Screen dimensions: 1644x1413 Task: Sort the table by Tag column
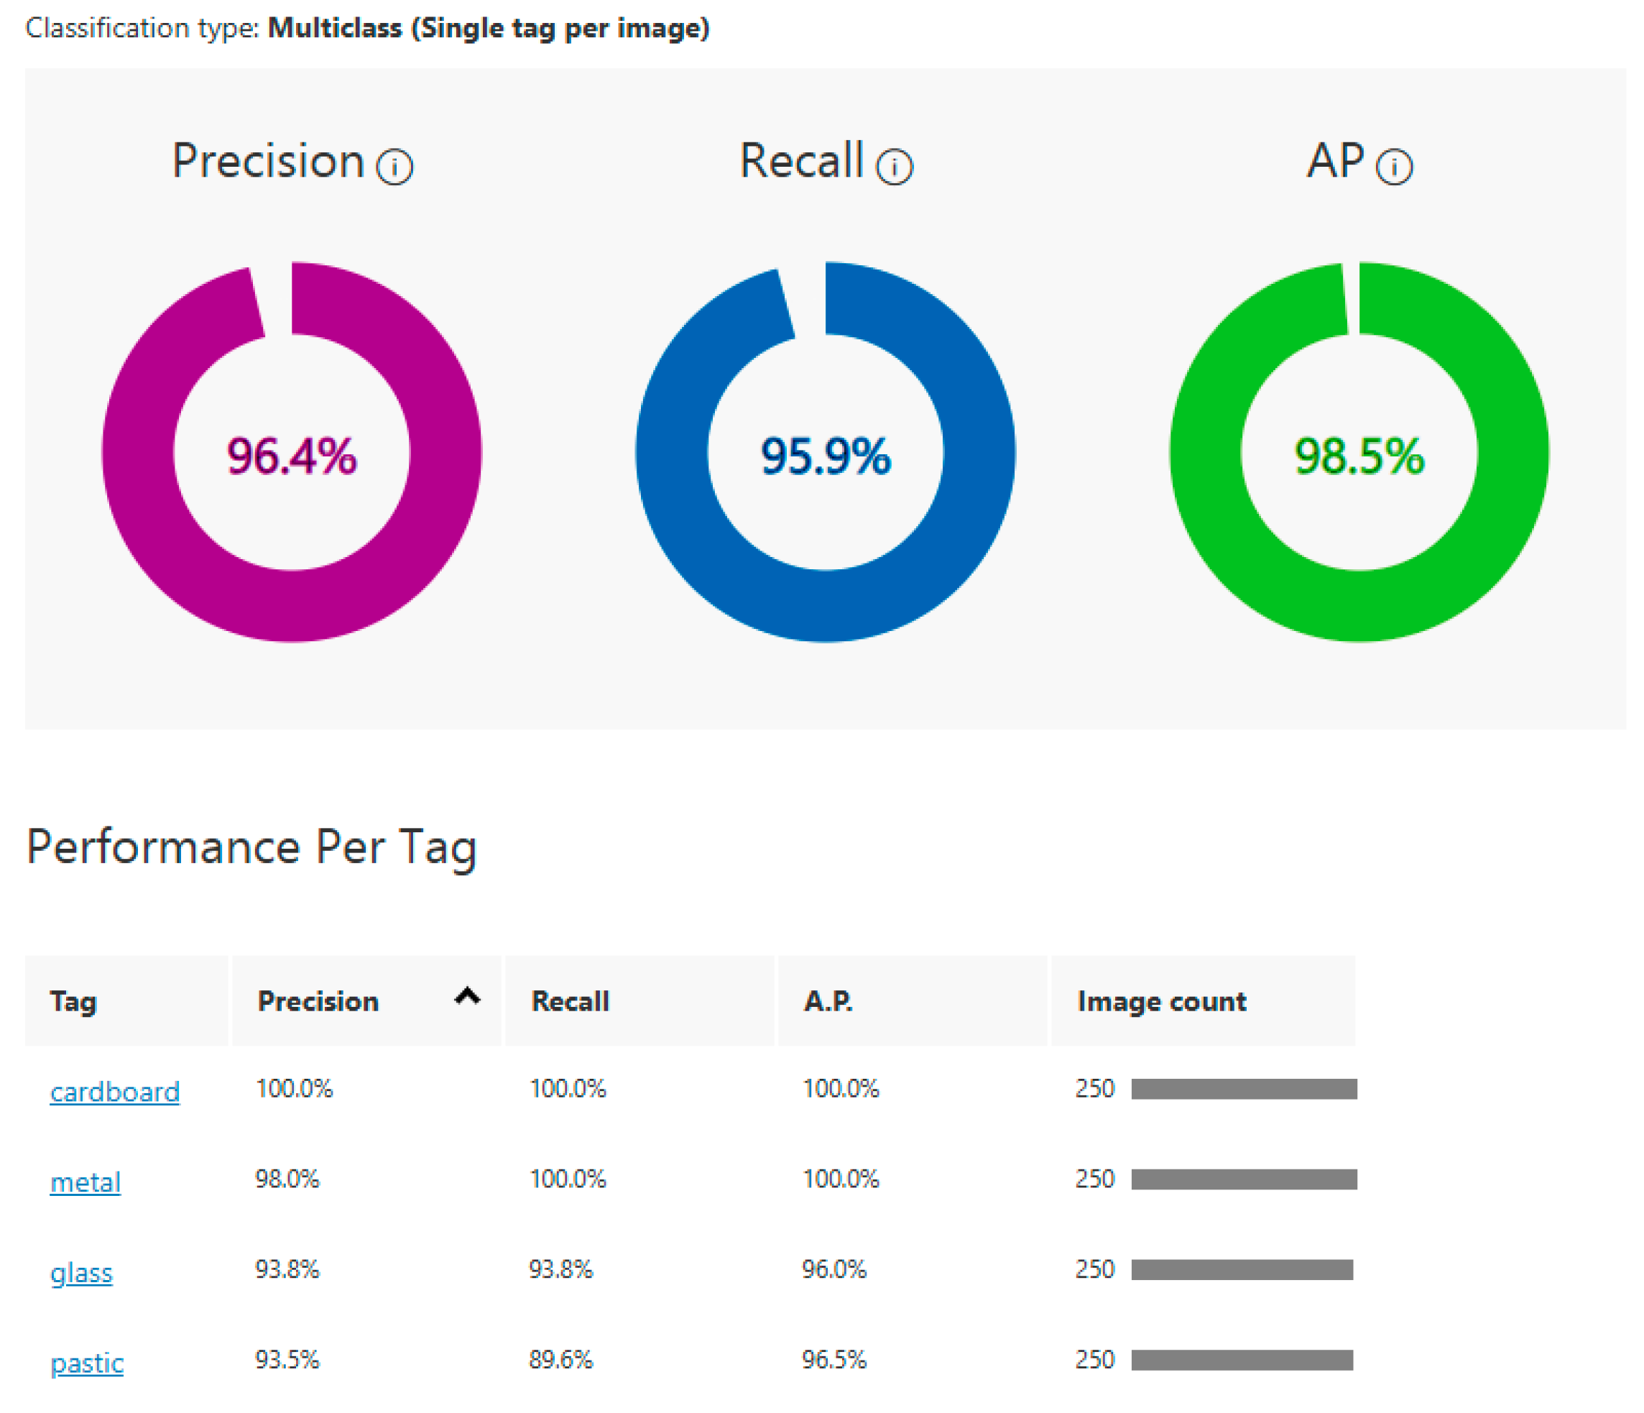(74, 1002)
